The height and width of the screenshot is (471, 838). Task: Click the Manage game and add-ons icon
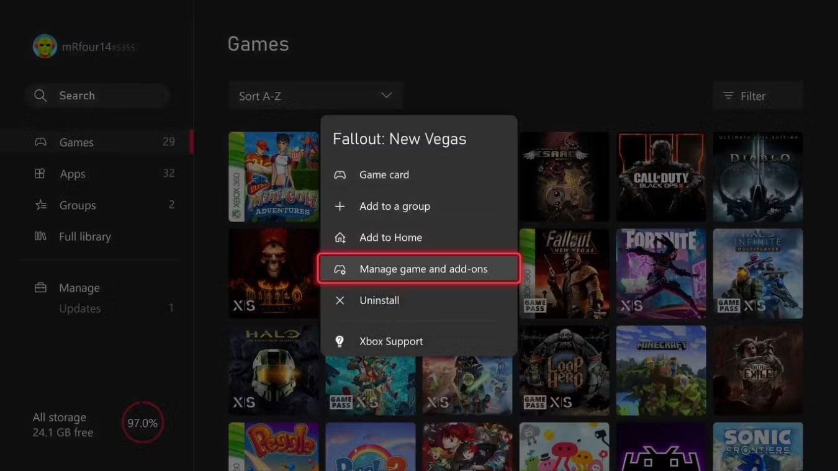click(340, 269)
